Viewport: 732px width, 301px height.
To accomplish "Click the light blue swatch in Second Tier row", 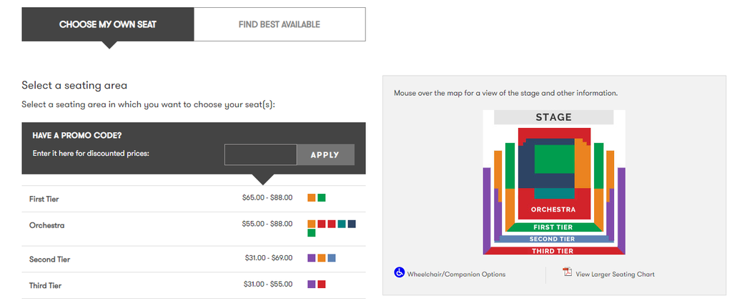I will (x=332, y=257).
